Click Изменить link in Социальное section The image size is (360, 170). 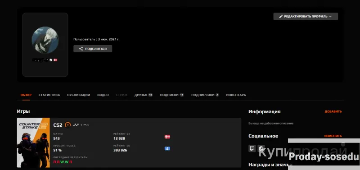(333, 136)
